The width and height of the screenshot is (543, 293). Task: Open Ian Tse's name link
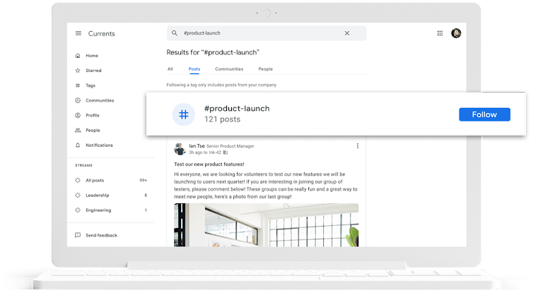pos(197,146)
